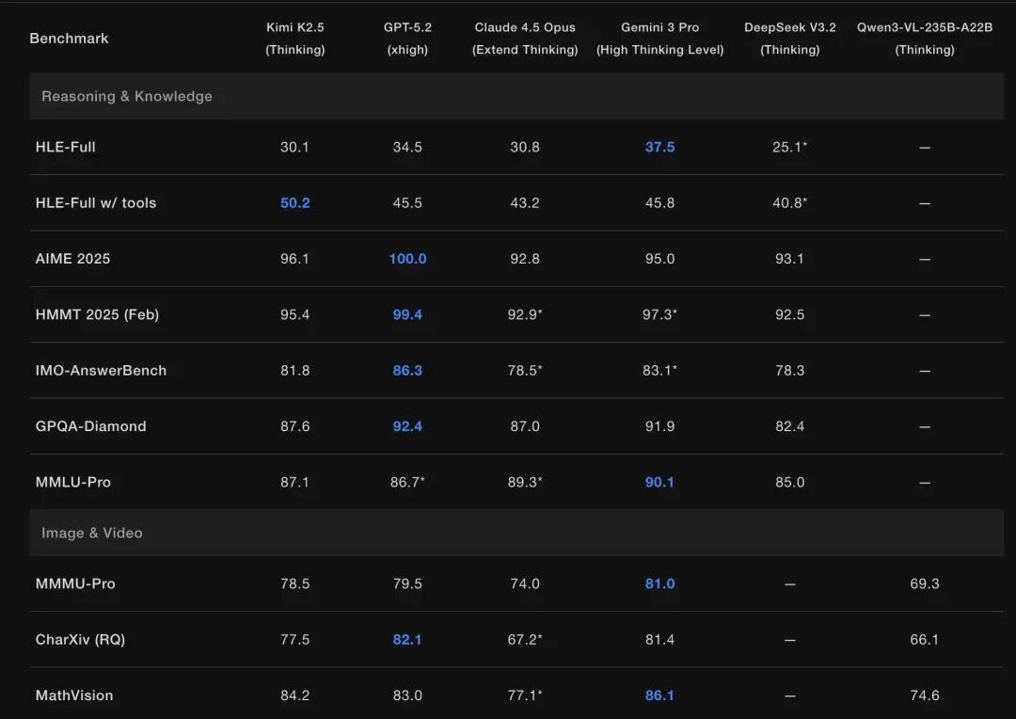Select the highlighted 99.4 HMMT score
The height and width of the screenshot is (719, 1016).
407,314
